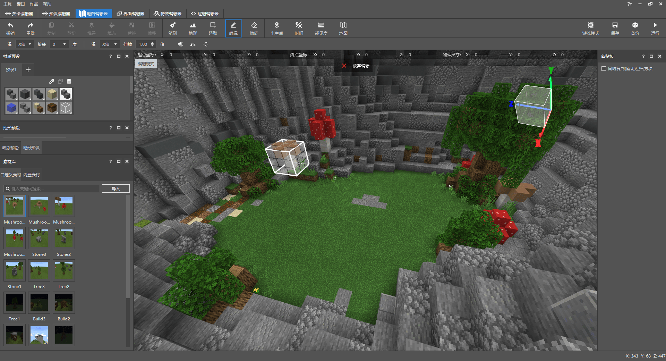
Task: Float the 地形预设 panel
Action: click(x=119, y=128)
